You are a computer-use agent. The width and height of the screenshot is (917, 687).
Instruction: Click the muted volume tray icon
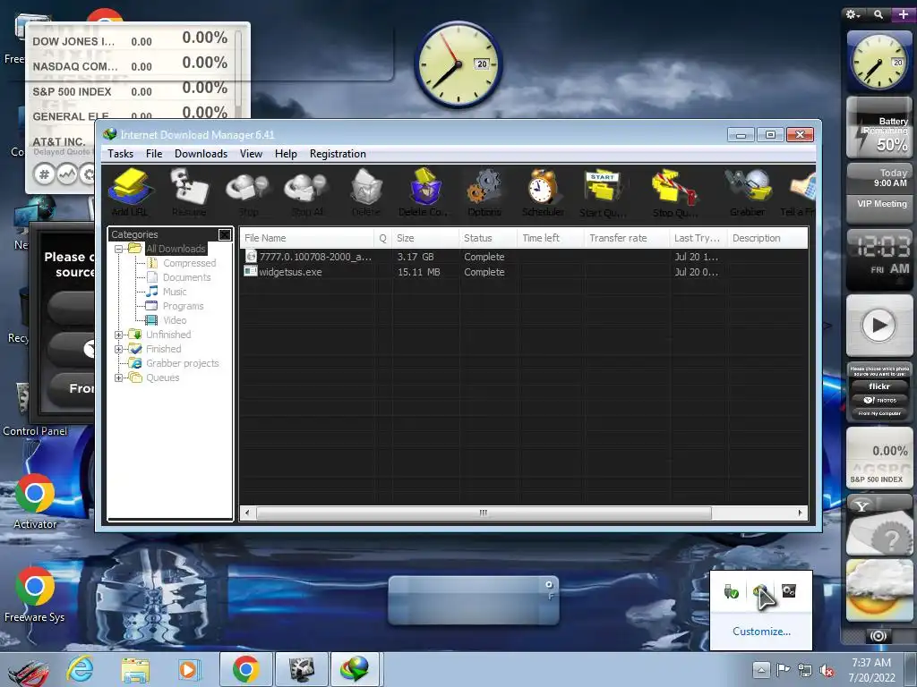(827, 670)
